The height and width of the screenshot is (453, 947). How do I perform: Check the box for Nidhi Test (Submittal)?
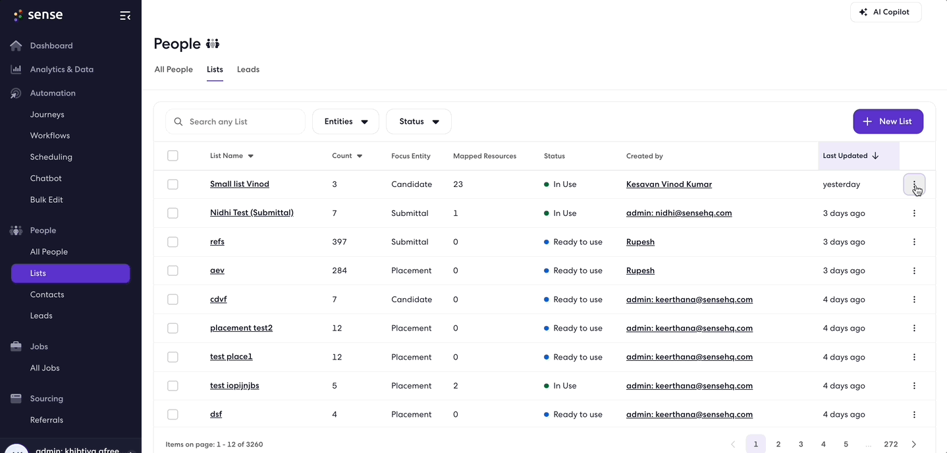[173, 213]
